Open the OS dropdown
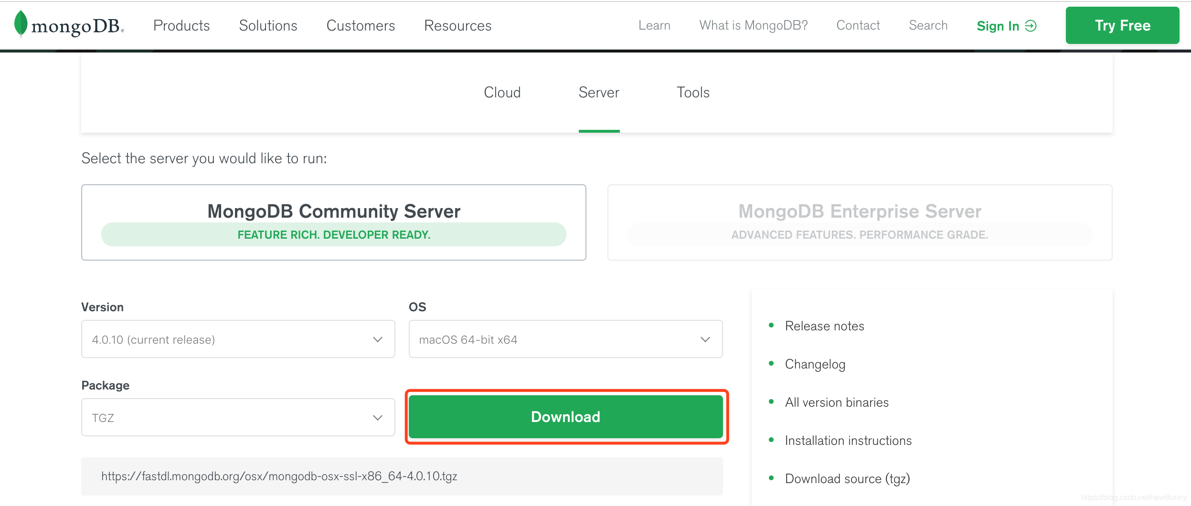The height and width of the screenshot is (506, 1191). coord(565,339)
